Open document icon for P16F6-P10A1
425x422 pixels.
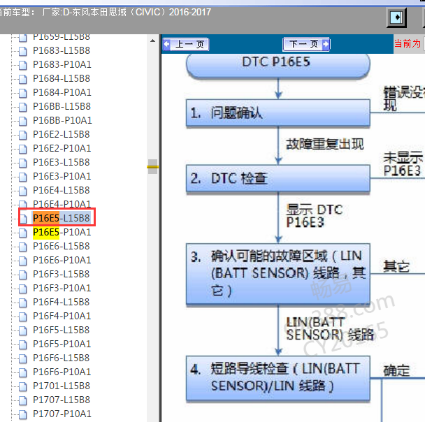point(23,372)
